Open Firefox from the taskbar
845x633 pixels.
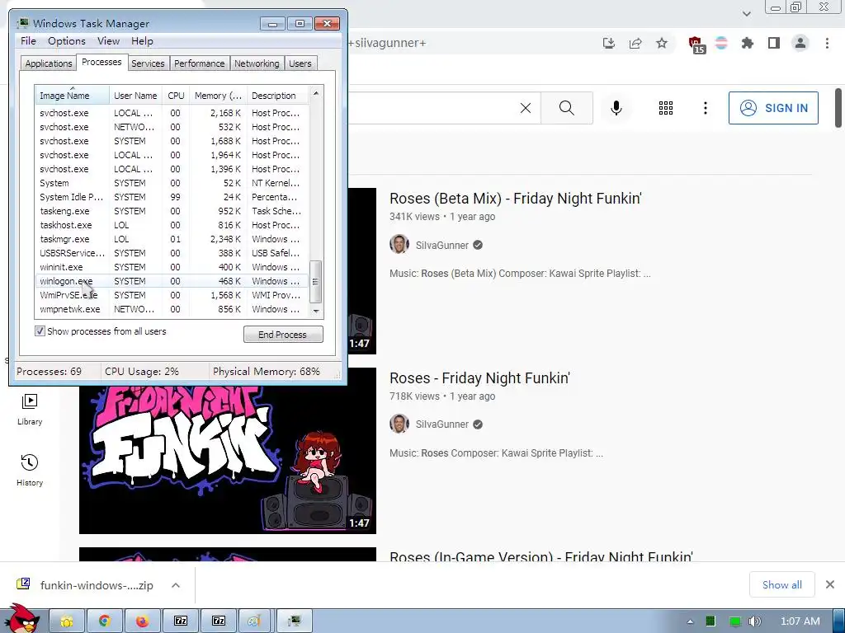coord(142,621)
